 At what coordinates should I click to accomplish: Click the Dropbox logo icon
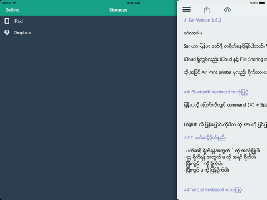(x=7, y=33)
